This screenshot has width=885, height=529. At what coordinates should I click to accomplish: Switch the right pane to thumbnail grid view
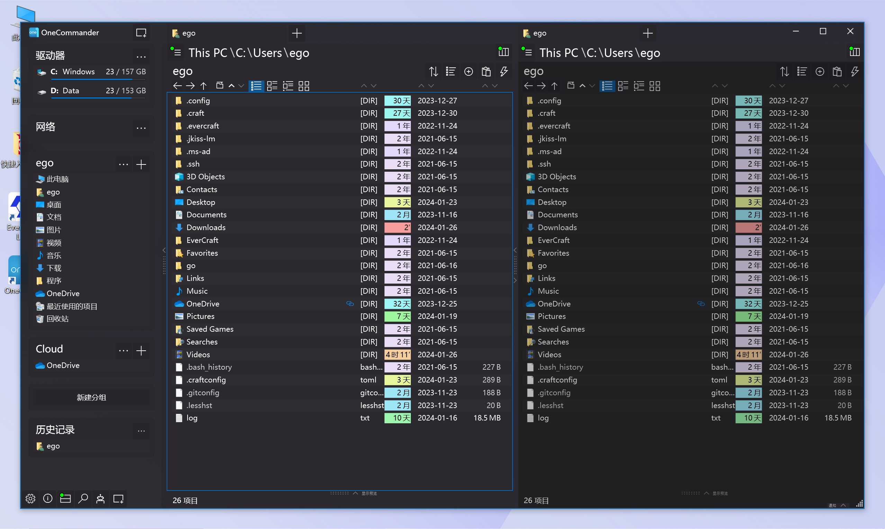click(655, 86)
